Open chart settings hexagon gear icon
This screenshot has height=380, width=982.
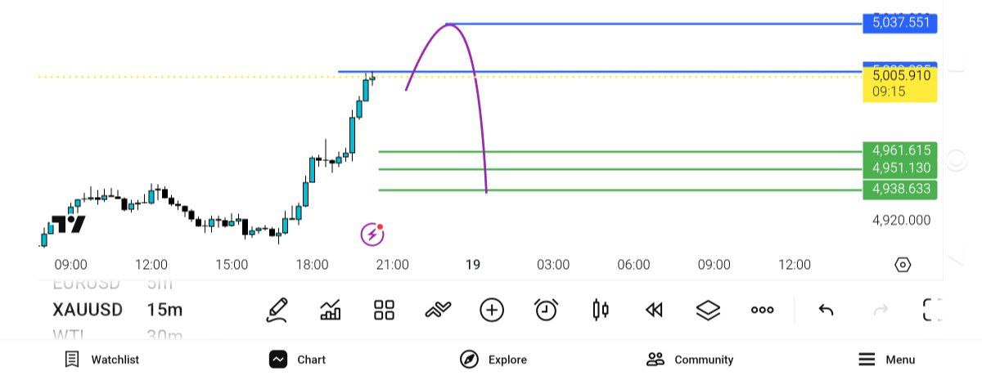(903, 265)
